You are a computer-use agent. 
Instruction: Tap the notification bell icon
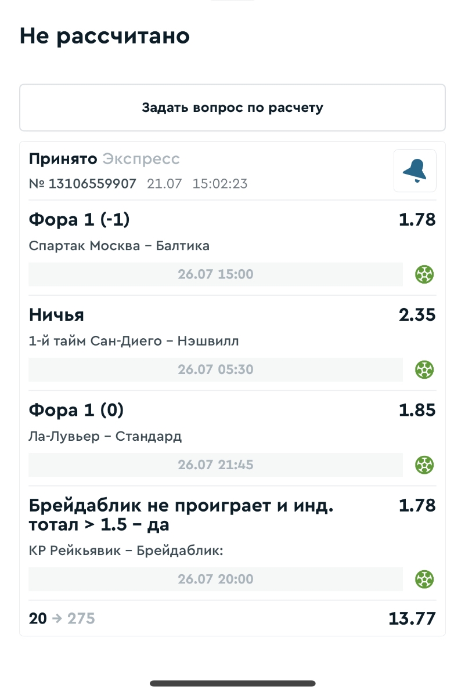[x=414, y=171]
